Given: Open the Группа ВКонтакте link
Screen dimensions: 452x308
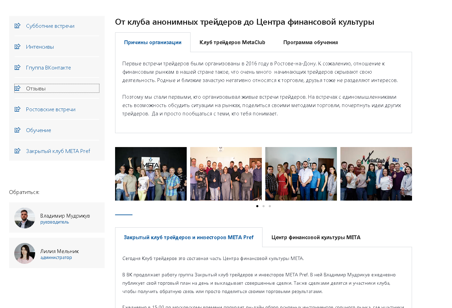Looking at the screenshot, I should (48, 68).
